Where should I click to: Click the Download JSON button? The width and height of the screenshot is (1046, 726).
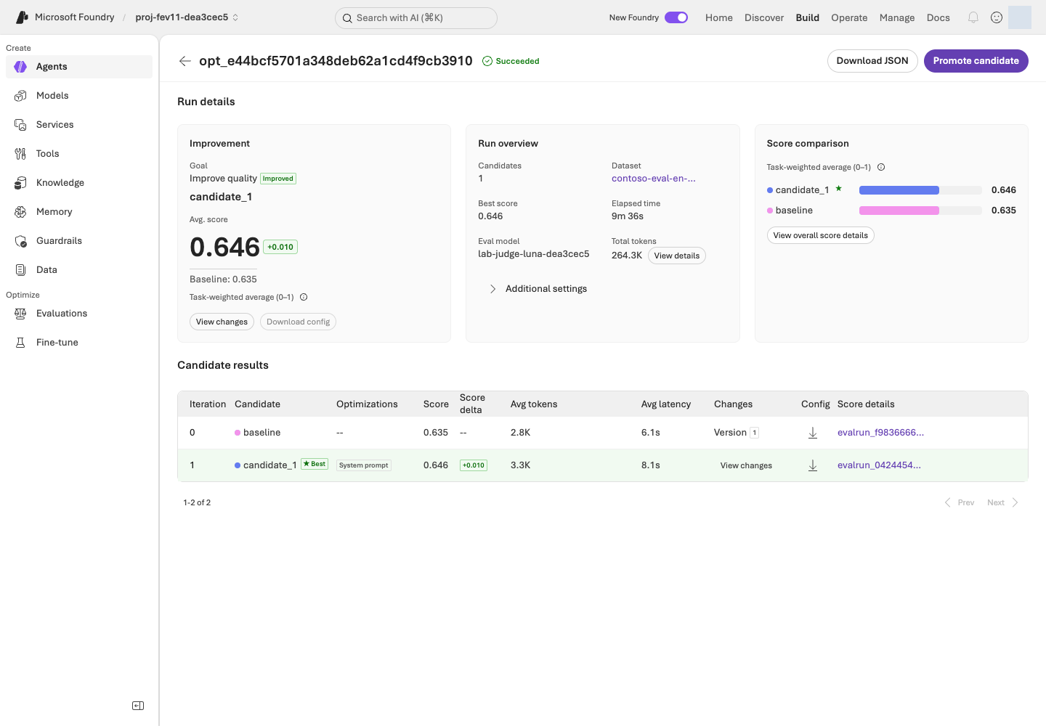pyautogui.click(x=872, y=61)
